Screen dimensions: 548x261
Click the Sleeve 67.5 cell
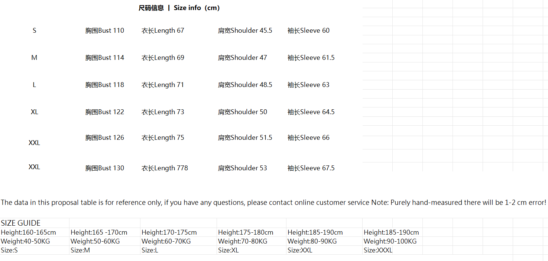click(x=311, y=168)
